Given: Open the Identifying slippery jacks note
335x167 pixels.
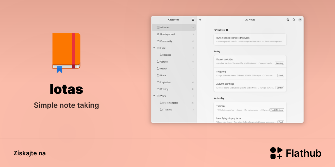Looking at the screenshot, I should (x=250, y=119).
